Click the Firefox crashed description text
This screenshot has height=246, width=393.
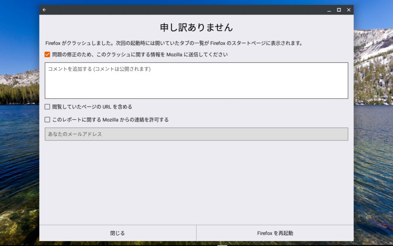[174, 43]
